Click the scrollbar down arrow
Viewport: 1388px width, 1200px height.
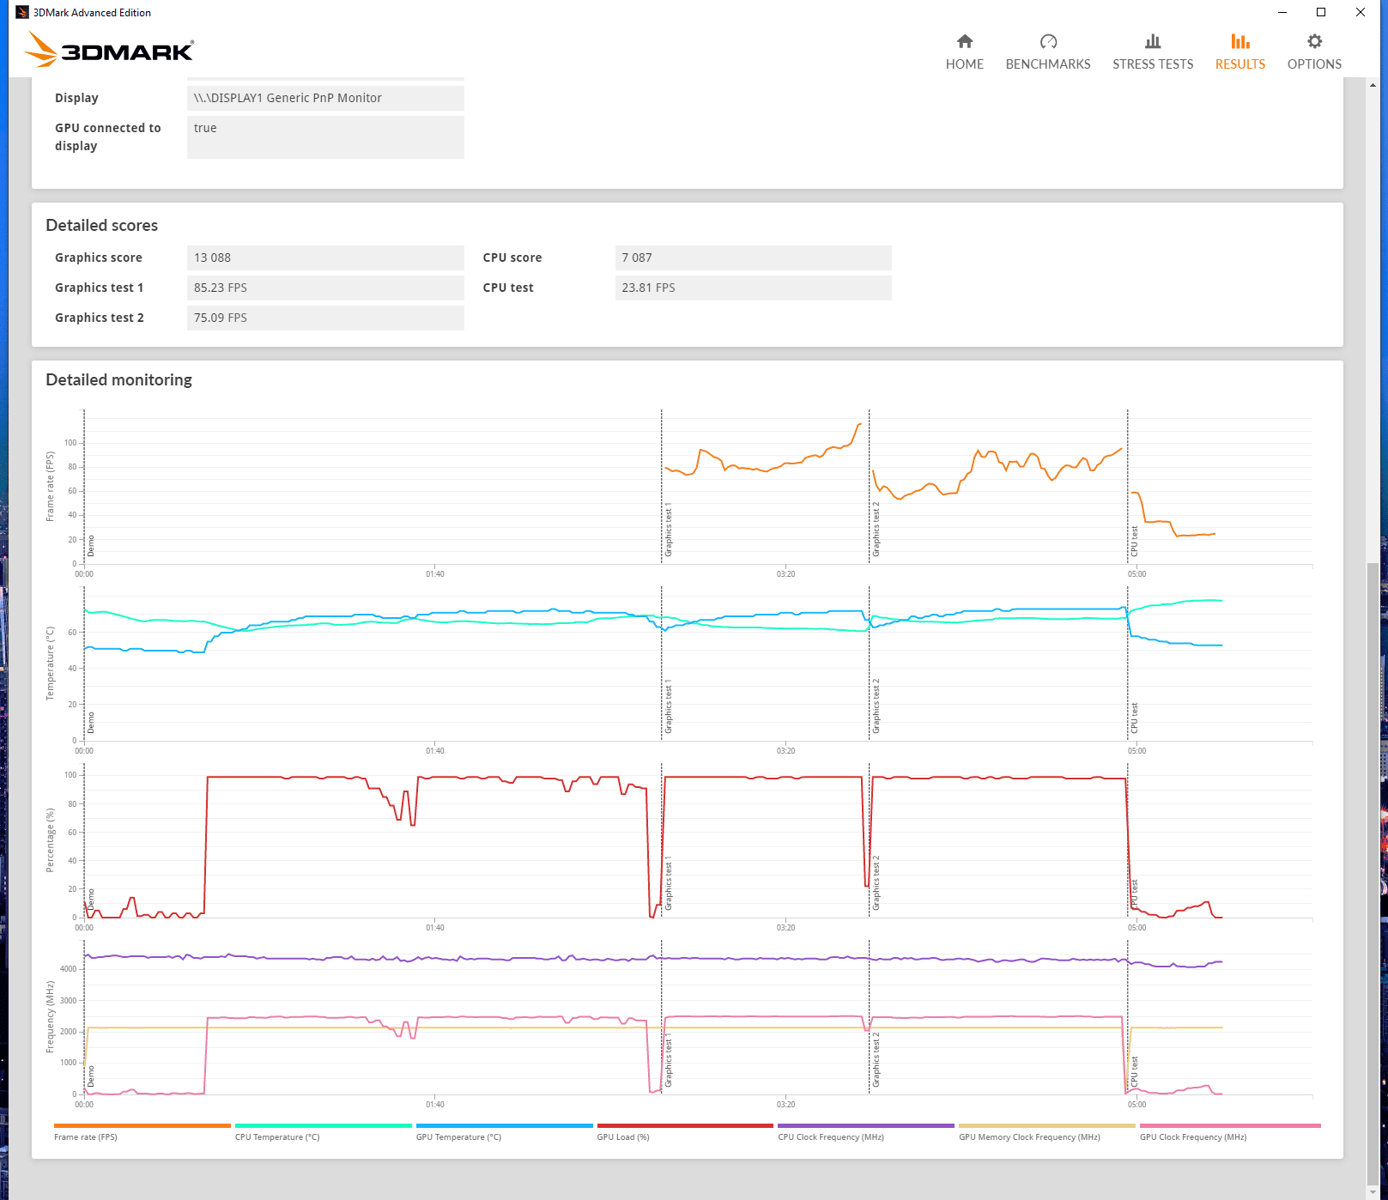[x=1373, y=1192]
